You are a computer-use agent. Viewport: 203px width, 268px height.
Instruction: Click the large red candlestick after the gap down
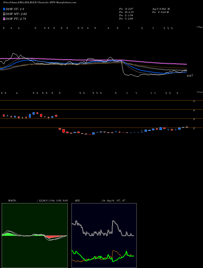tap(64, 131)
